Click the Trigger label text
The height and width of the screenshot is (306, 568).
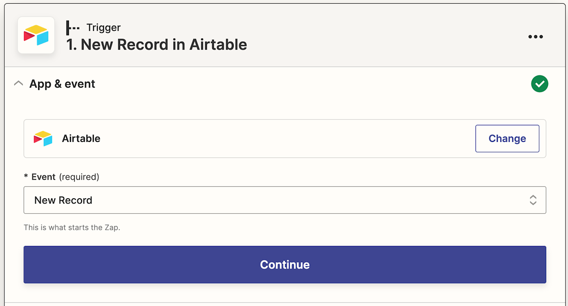point(103,28)
